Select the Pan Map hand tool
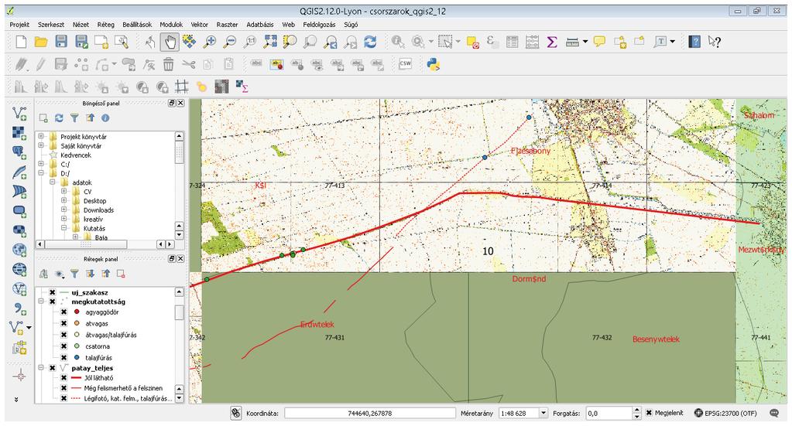This screenshot has width=792, height=426. [x=170, y=42]
